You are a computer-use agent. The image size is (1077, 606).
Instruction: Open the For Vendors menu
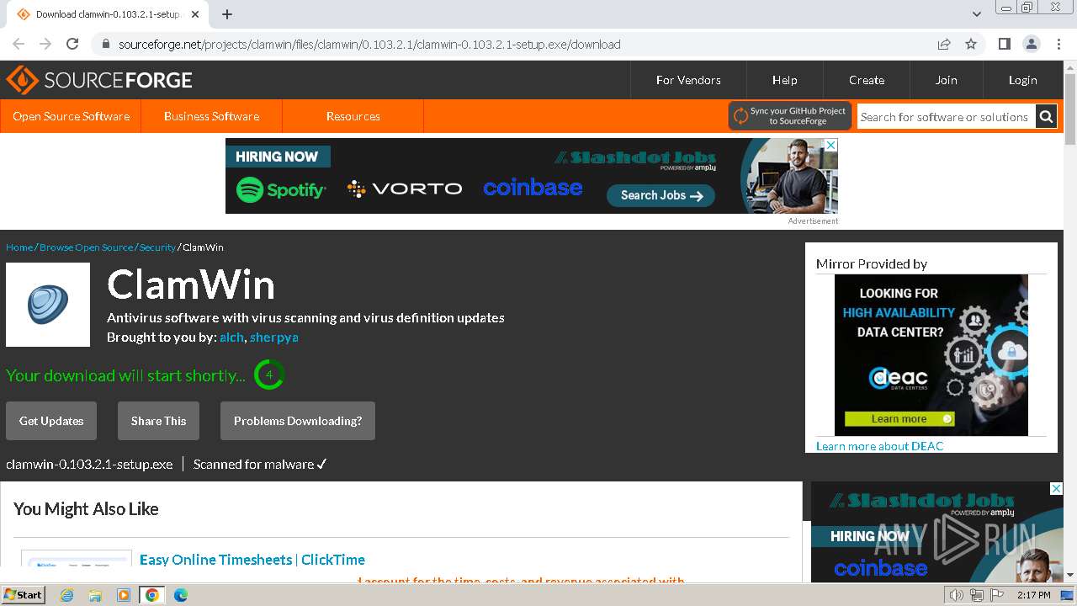(688, 80)
